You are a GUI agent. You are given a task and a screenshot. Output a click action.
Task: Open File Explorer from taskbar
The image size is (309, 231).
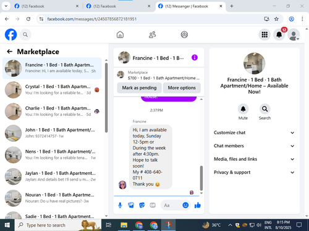tap(124, 225)
